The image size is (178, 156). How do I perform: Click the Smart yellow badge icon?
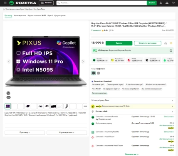coord(93,106)
